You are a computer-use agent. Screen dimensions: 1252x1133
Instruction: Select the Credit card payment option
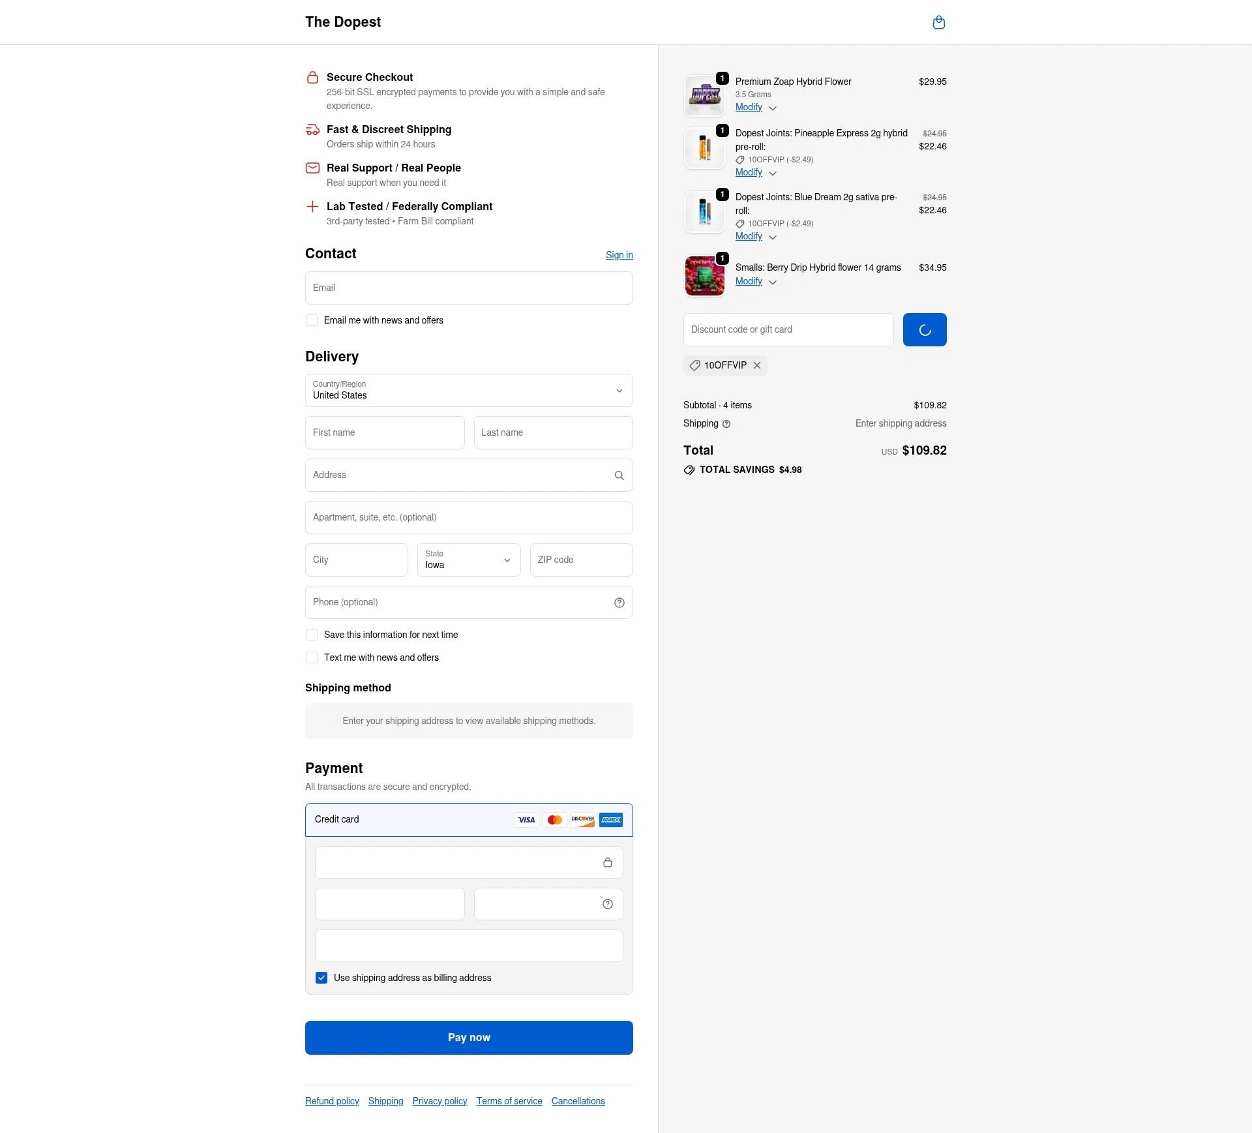(x=469, y=820)
